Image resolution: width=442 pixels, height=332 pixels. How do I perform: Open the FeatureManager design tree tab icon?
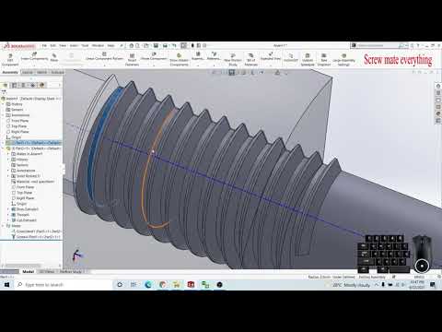click(x=6, y=85)
